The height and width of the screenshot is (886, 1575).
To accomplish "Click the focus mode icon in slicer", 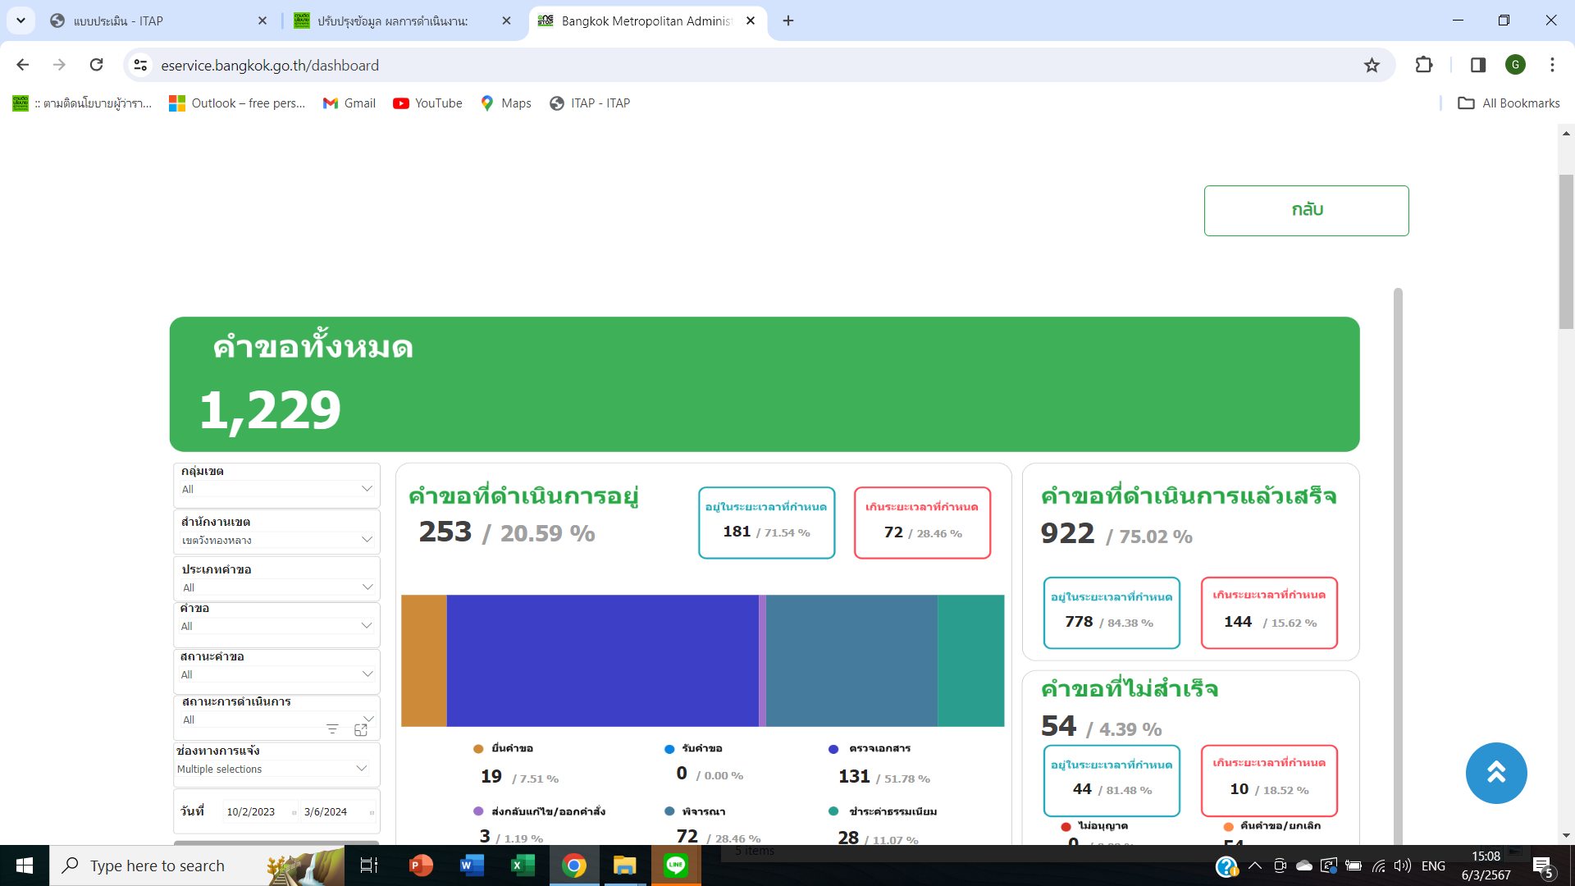I will pos(361,729).
